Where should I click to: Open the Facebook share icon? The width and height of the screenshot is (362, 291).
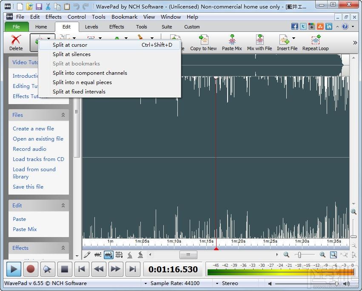coord(295,26)
